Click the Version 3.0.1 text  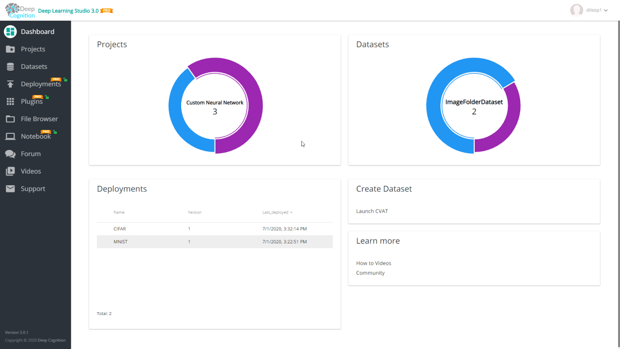pyautogui.click(x=16, y=333)
